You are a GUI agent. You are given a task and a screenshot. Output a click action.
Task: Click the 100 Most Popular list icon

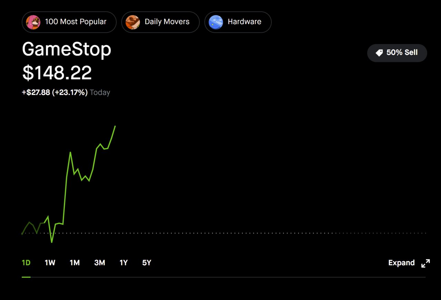(x=33, y=22)
